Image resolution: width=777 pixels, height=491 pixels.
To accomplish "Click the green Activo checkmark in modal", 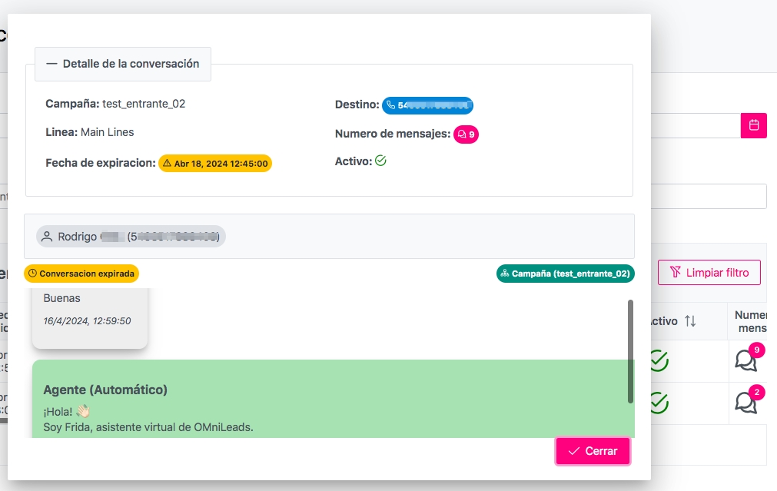I will tap(380, 161).
